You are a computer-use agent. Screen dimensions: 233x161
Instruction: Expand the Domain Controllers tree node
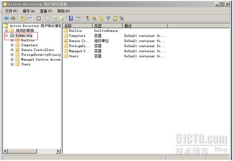point(12,50)
